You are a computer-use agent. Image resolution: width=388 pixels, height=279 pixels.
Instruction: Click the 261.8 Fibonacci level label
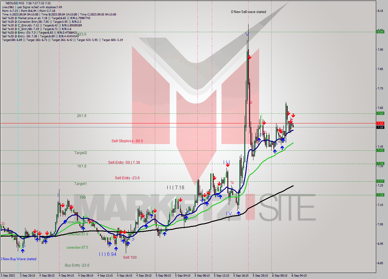coord(82,116)
